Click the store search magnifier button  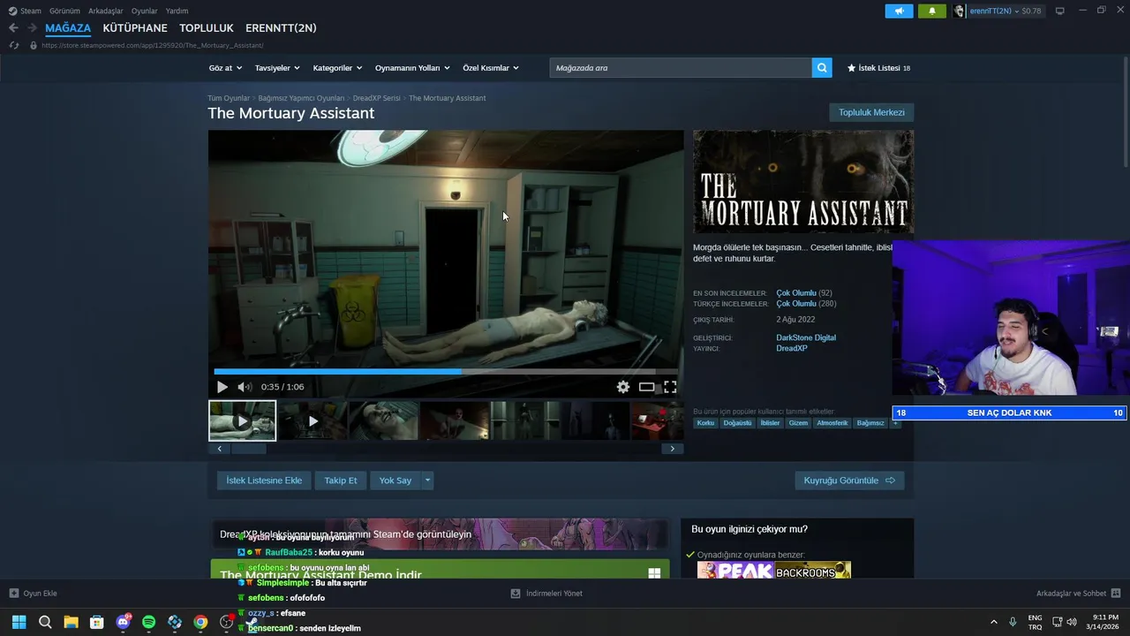coord(822,67)
